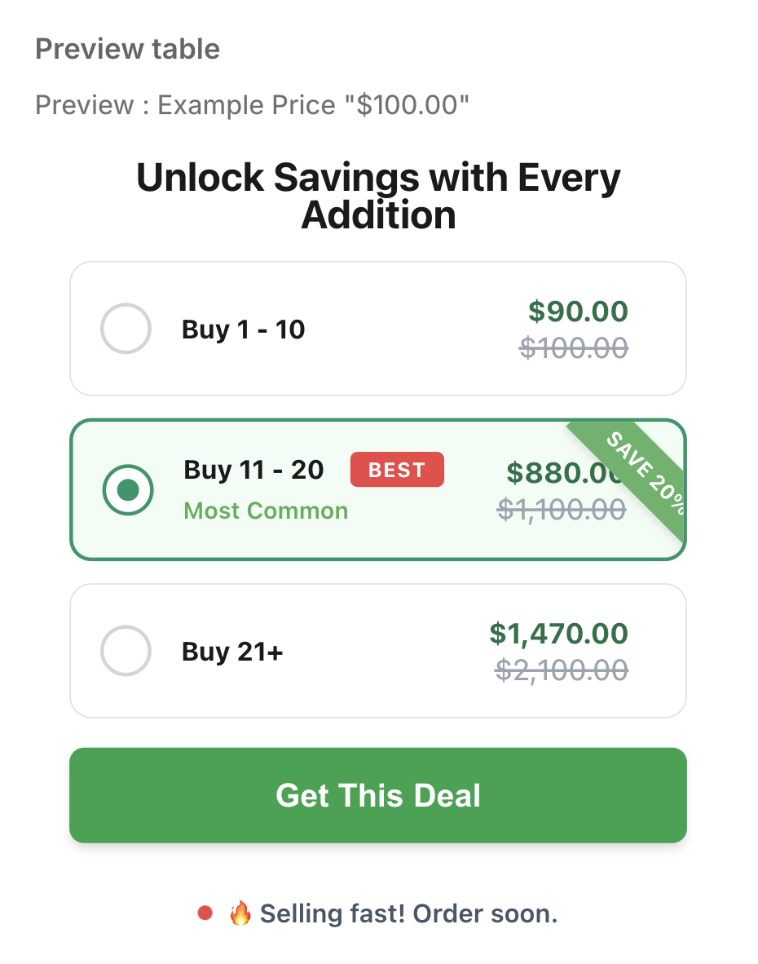Click the Get This Deal button
758x964 pixels.
378,795
